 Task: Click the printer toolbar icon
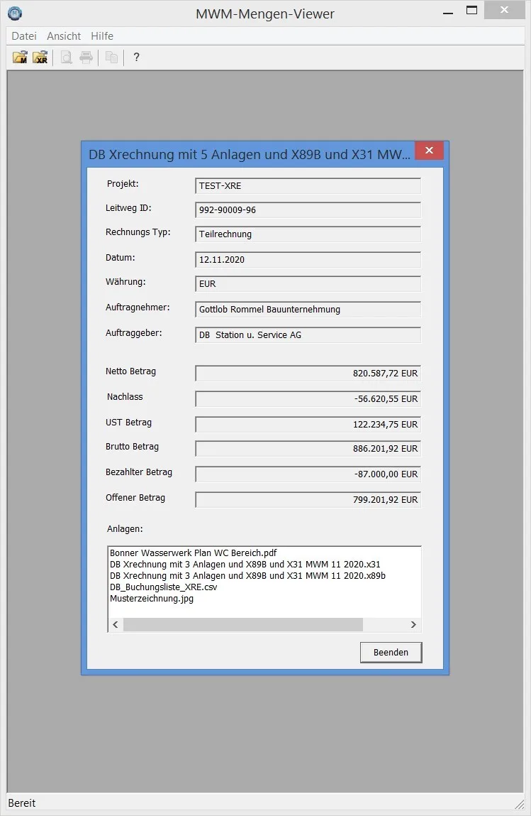pos(86,58)
